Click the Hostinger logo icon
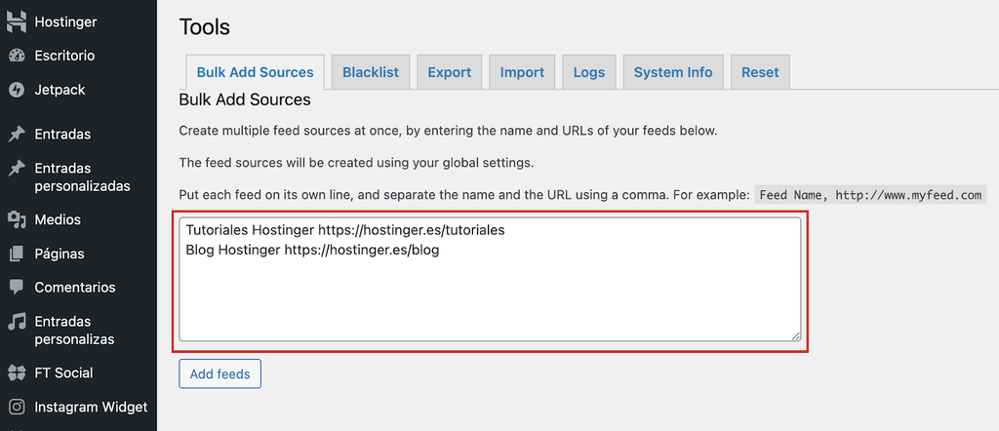This screenshot has height=431, width=999. tap(16, 21)
